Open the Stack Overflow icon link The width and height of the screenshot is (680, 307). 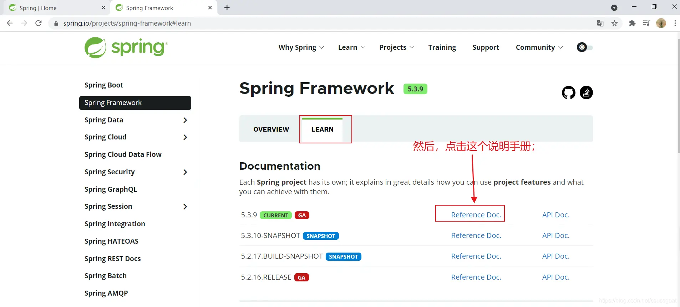(586, 93)
